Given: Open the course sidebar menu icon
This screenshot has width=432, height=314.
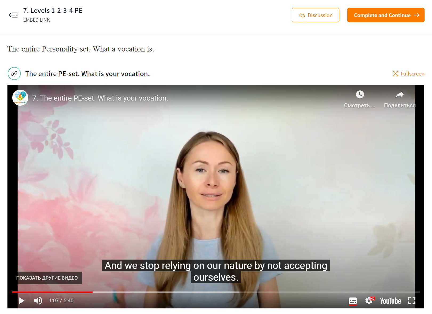Looking at the screenshot, I should [13, 15].
